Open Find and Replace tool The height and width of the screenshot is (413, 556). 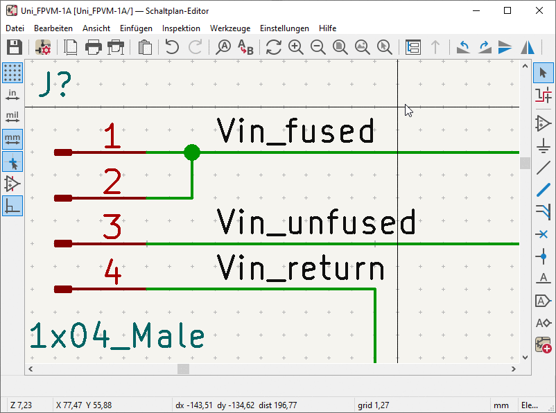[x=245, y=47]
